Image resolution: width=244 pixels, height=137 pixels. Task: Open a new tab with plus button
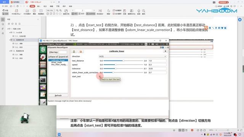point(59,2)
